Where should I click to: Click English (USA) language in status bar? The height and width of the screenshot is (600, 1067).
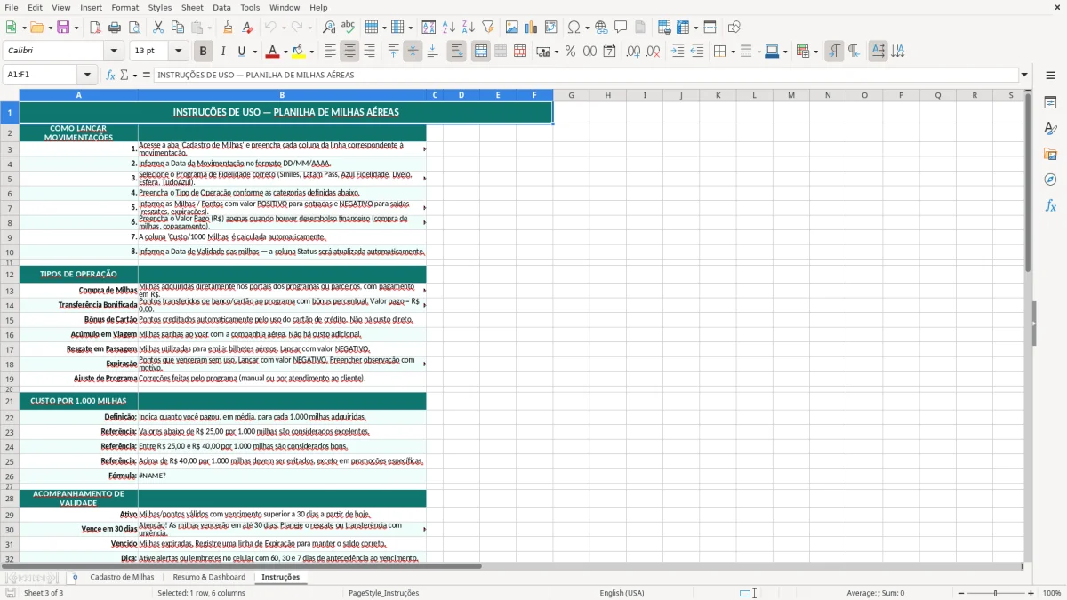point(622,593)
